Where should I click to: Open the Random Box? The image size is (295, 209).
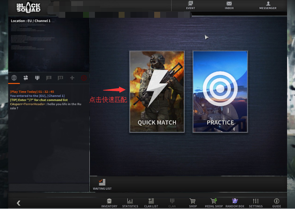235,203
